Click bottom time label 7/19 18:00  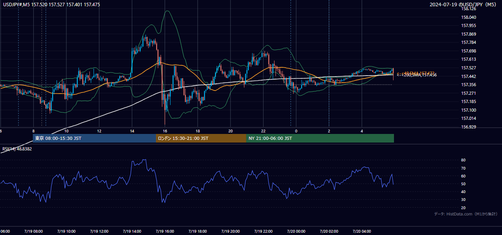coord(198,231)
